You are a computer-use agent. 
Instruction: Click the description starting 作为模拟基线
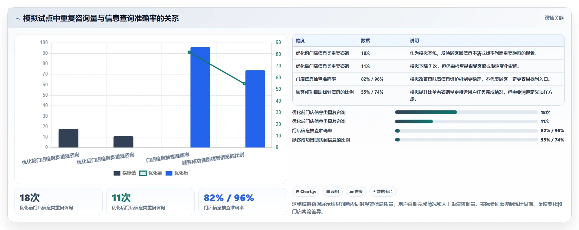(x=473, y=53)
